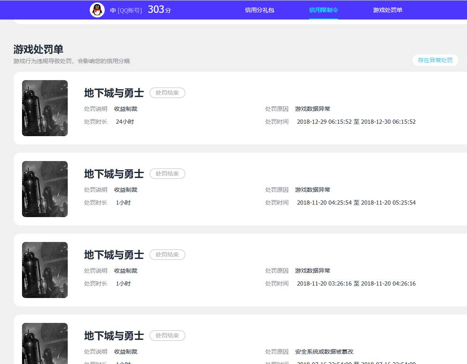The image size is (467, 364).
Task: Click the 存在异常处罚 button
Action: click(x=435, y=60)
